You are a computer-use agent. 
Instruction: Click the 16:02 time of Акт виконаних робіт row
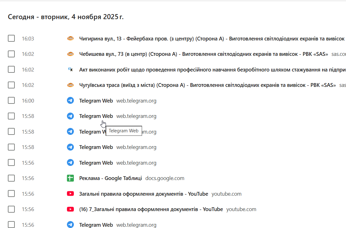pos(28,70)
